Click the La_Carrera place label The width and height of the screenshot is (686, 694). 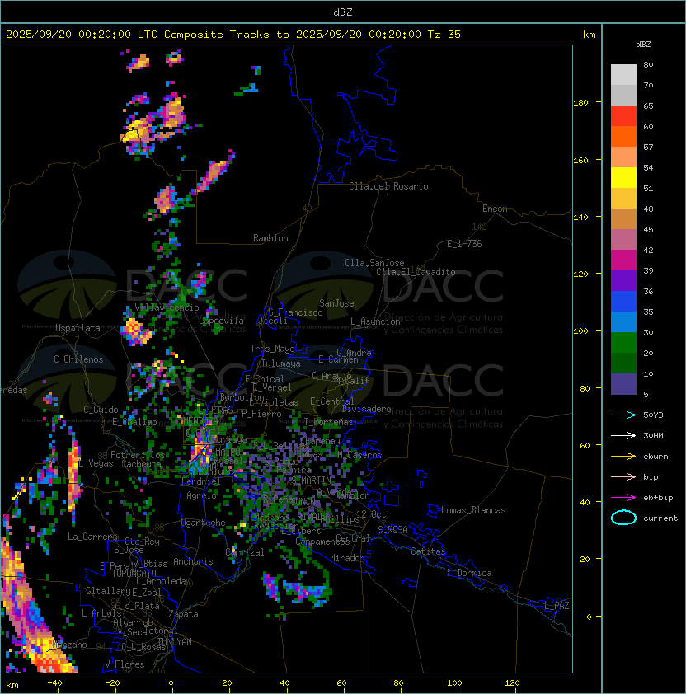pyautogui.click(x=92, y=537)
